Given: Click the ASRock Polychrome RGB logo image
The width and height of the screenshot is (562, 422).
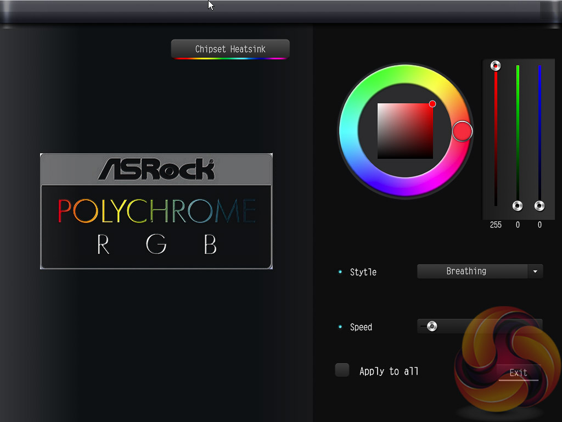Looking at the screenshot, I should [156, 211].
